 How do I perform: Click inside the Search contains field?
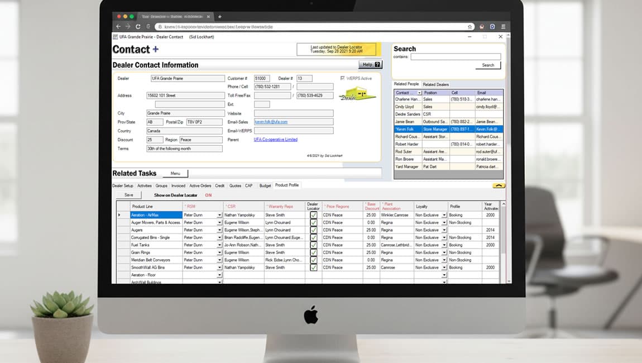tap(455, 56)
